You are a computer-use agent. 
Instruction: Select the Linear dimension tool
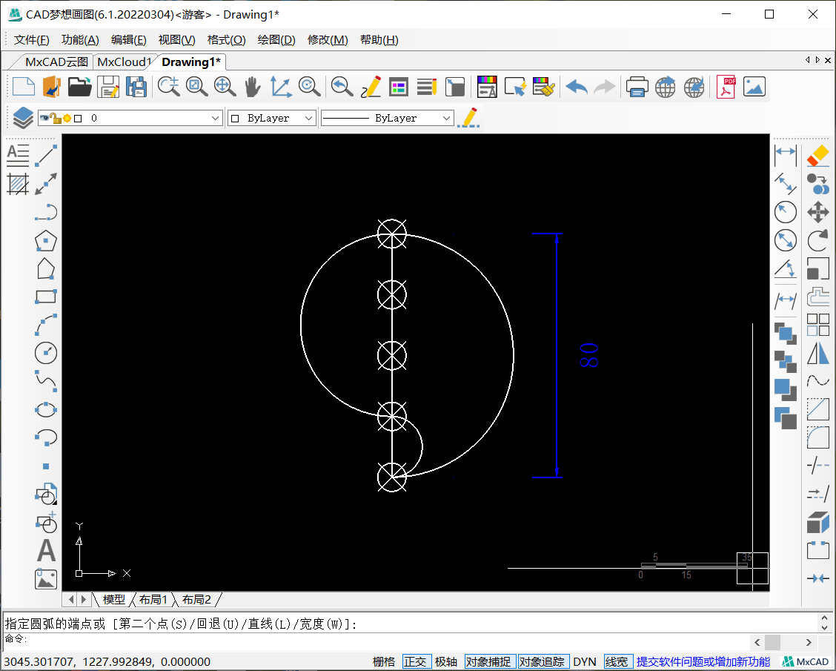786,155
